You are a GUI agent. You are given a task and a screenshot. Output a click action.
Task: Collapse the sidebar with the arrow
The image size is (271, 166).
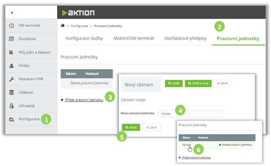coord(11,13)
